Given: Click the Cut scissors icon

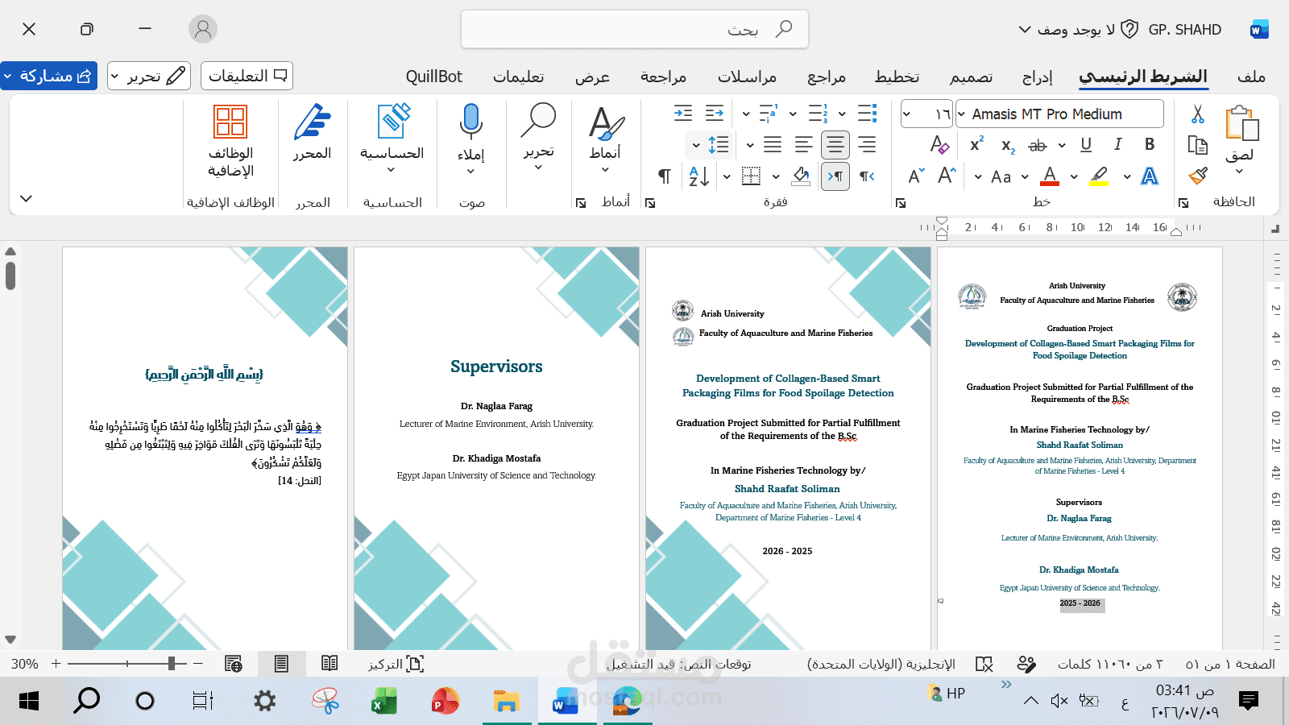Looking at the screenshot, I should point(1197,114).
